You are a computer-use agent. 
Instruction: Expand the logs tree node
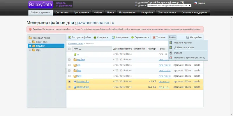[x=30, y=50]
